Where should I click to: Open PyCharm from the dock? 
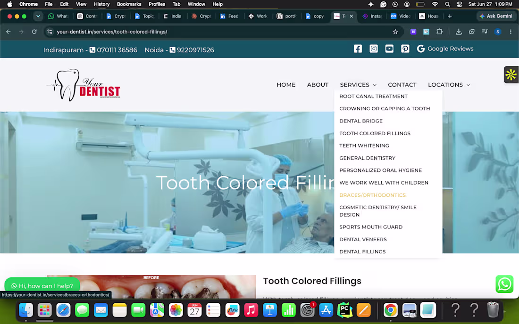point(344,310)
